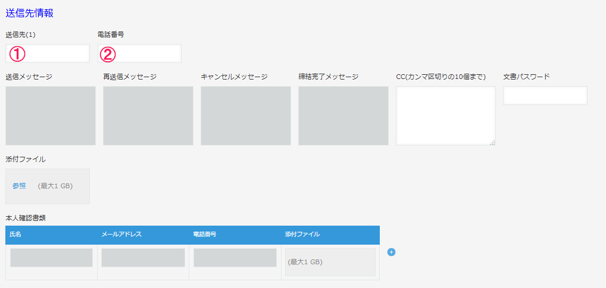Grab the CC text area resize handle
The image size is (606, 288).
point(492,143)
